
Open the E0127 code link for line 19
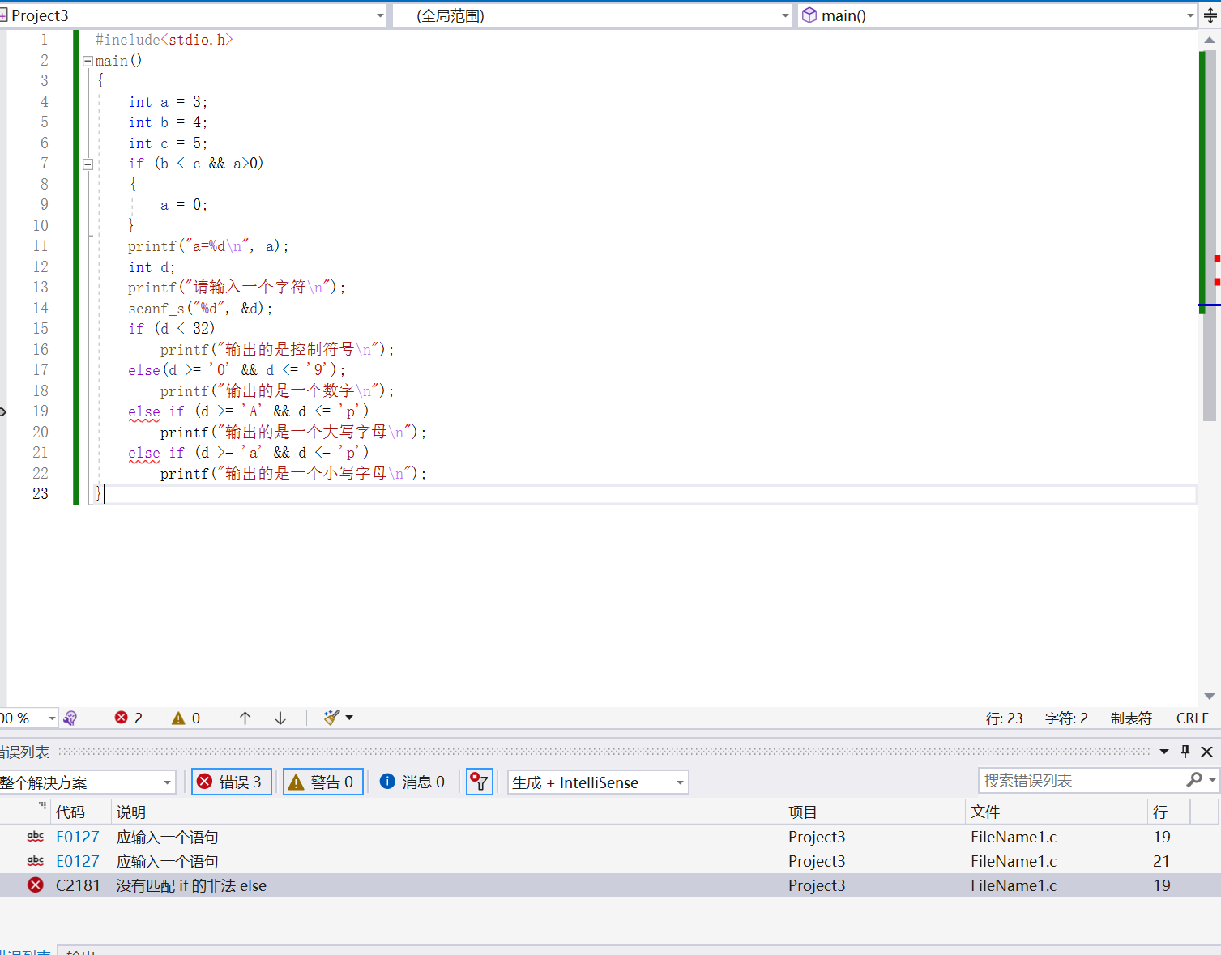coord(78,837)
